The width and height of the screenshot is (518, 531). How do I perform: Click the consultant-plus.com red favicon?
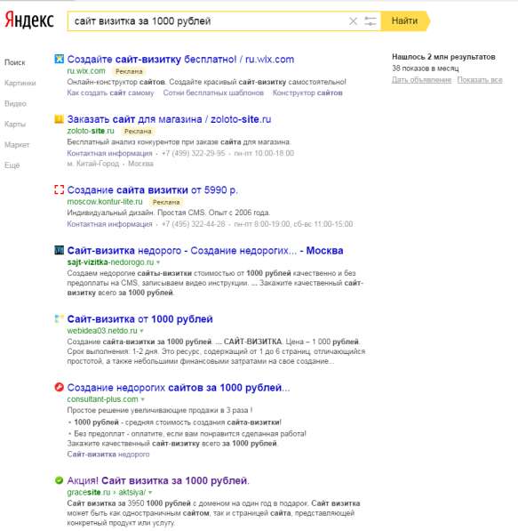pos(59,387)
